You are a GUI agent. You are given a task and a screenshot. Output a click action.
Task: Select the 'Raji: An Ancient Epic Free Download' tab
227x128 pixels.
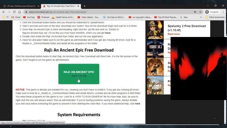click(61, 6)
